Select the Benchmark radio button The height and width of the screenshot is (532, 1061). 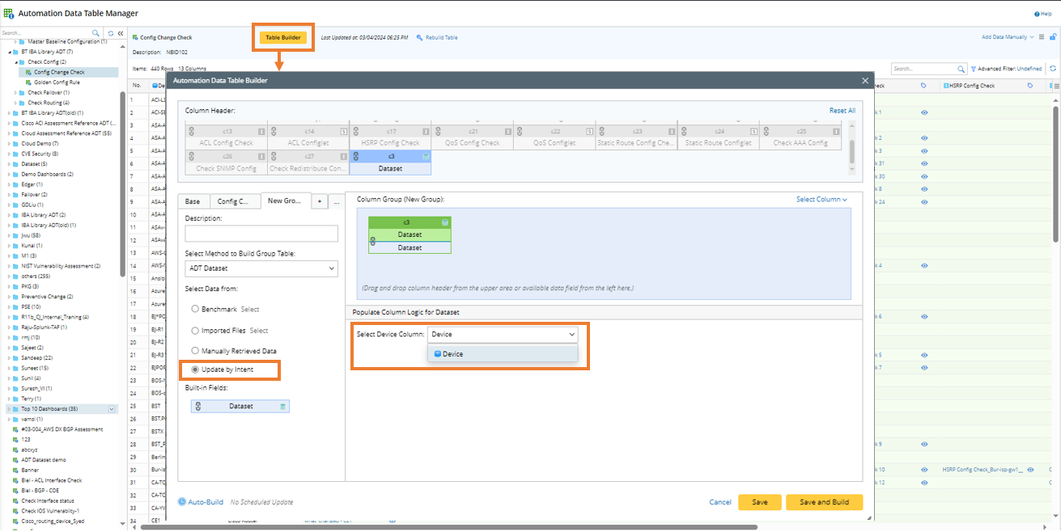tap(195, 309)
